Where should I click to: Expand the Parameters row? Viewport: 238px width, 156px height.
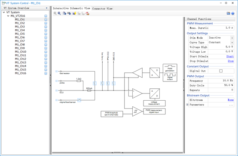point(187,105)
